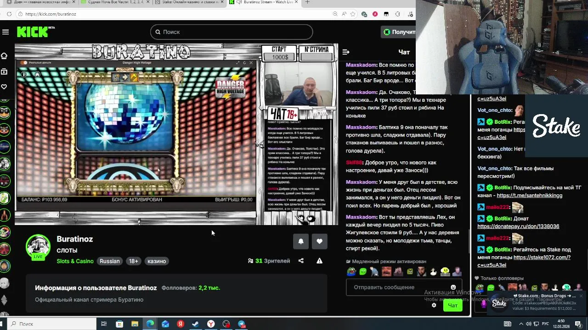Image resolution: width=588 pixels, height=330 pixels.
Task: Collapse the chat panel with the arrow icon
Action: coord(346,52)
